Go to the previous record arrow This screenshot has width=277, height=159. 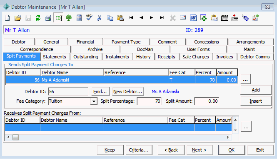coord(141,17)
